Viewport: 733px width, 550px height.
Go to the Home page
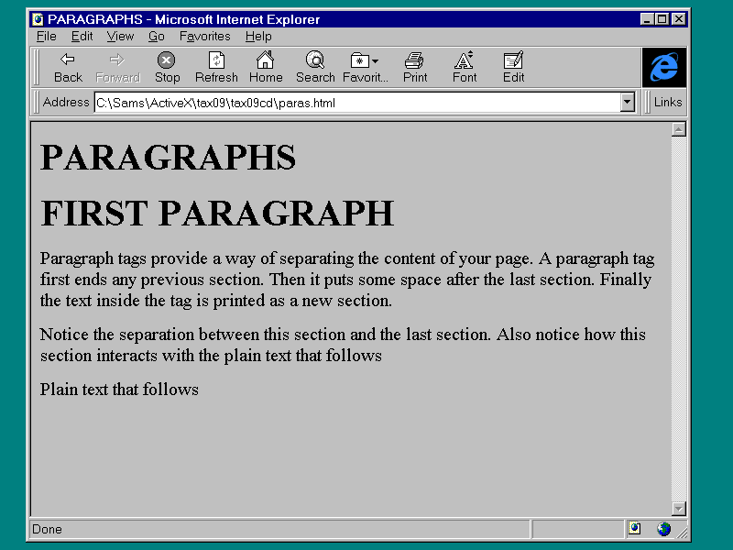pyautogui.click(x=265, y=60)
